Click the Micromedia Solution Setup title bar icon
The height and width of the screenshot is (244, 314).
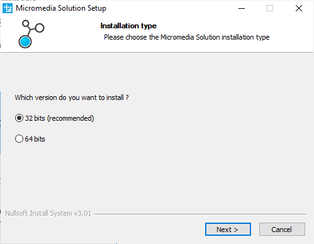point(8,8)
